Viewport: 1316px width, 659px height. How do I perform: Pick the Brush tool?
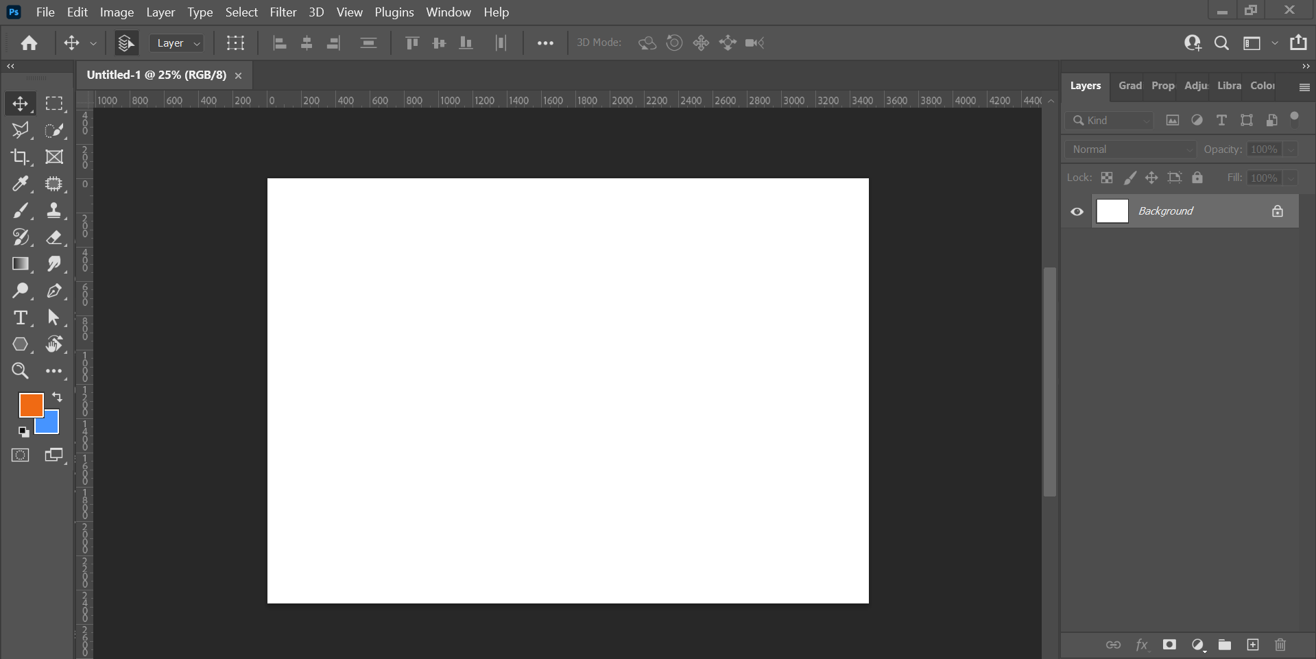pos(20,211)
